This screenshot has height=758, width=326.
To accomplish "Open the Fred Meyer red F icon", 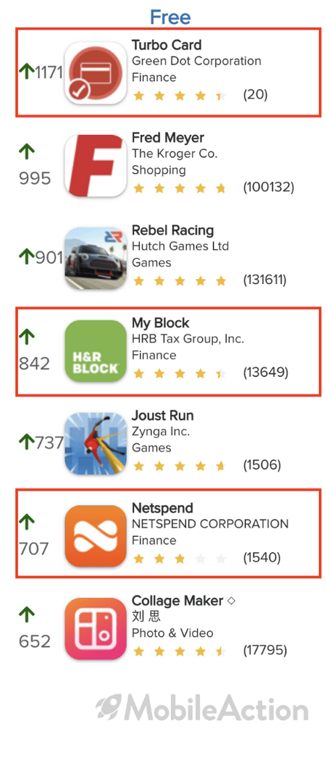I will click(96, 166).
